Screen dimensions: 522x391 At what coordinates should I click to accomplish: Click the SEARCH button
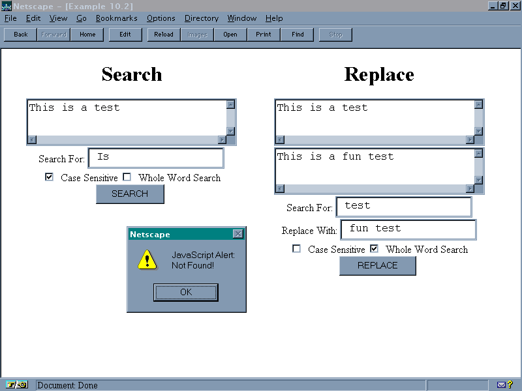click(x=130, y=194)
